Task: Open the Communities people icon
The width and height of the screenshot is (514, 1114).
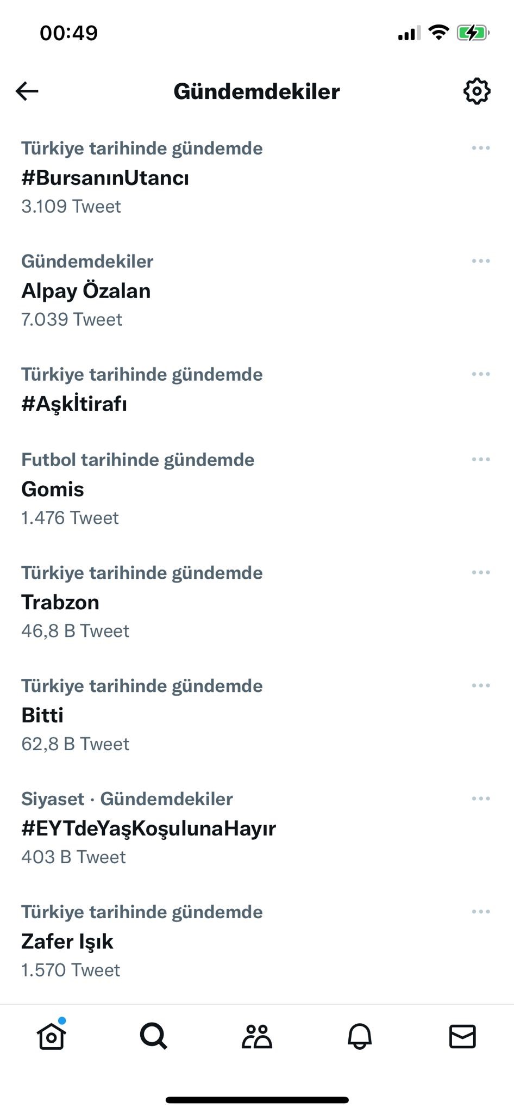Action: coord(256,1036)
